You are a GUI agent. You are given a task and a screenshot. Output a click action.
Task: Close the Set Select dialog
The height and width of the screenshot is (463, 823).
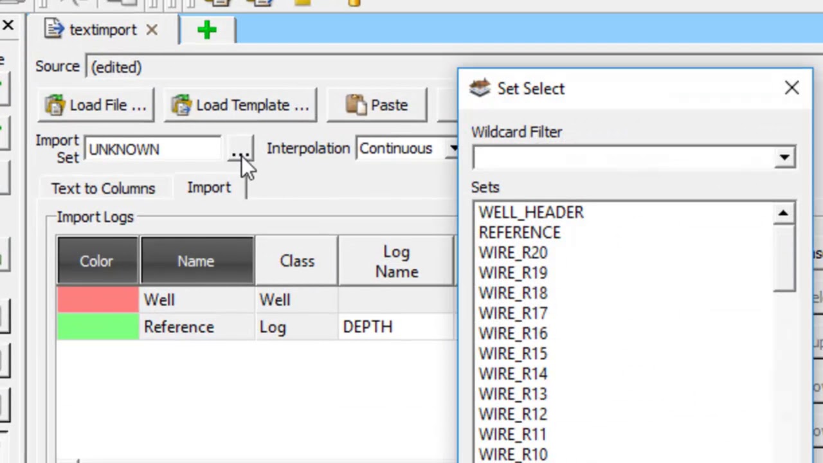pos(791,87)
